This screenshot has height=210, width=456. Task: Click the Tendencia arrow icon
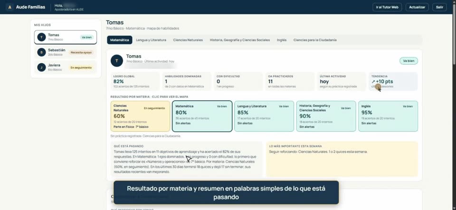pos(373,82)
